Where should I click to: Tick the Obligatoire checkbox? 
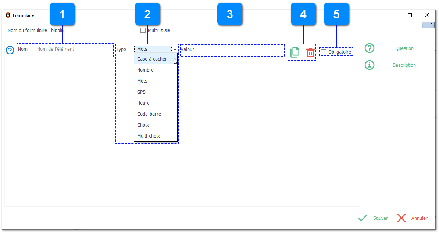tap(324, 52)
